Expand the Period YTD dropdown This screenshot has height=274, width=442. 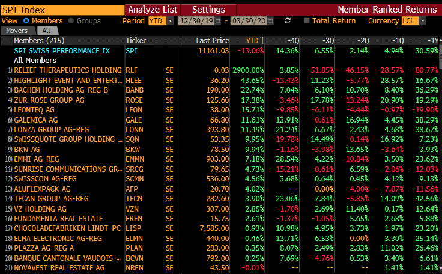tap(171, 21)
